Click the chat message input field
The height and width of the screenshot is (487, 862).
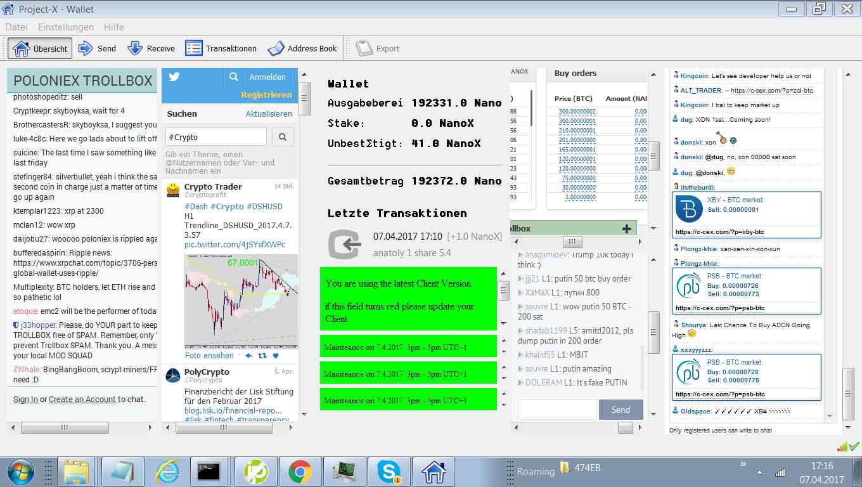[557, 410]
